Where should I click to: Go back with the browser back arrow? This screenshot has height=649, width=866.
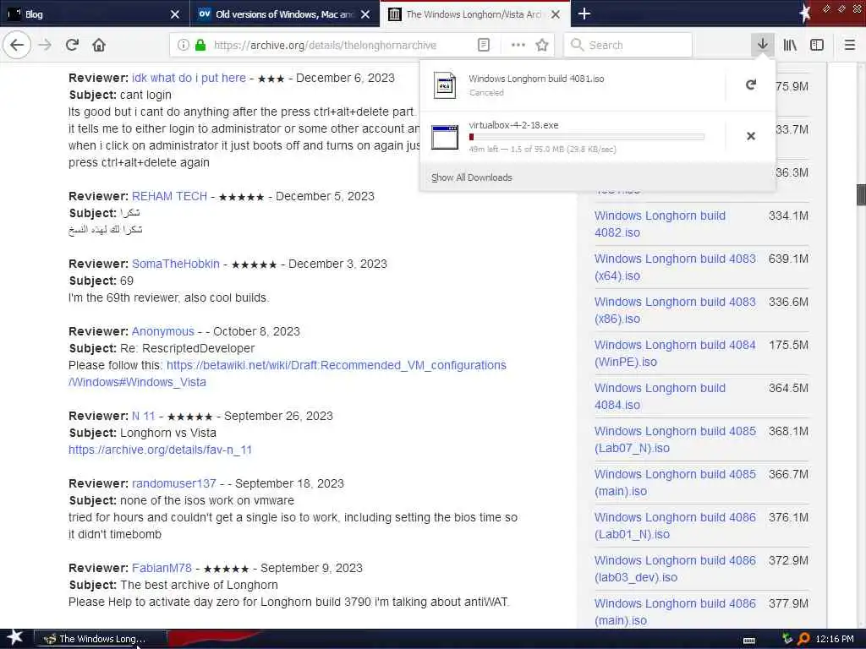(17, 45)
